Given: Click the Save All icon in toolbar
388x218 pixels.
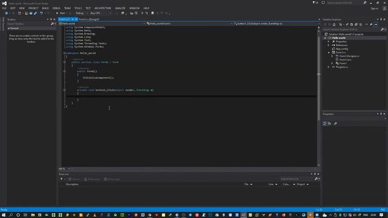Looking at the screenshot, I should (35, 13).
